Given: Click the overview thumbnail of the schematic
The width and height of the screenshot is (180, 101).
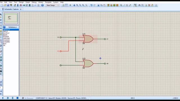Looking at the screenshot, I should [11, 18].
